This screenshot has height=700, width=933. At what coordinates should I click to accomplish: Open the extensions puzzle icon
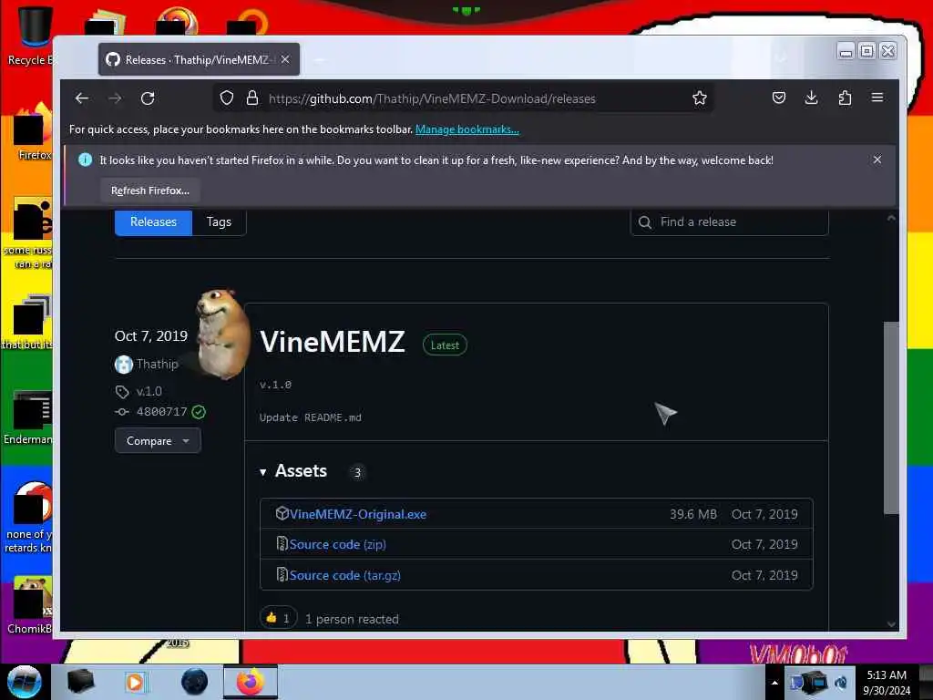click(x=845, y=98)
